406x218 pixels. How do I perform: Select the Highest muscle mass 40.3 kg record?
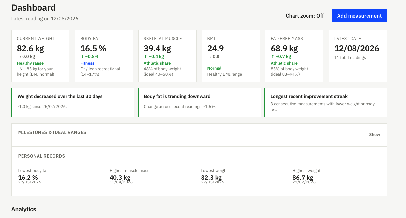click(x=153, y=178)
